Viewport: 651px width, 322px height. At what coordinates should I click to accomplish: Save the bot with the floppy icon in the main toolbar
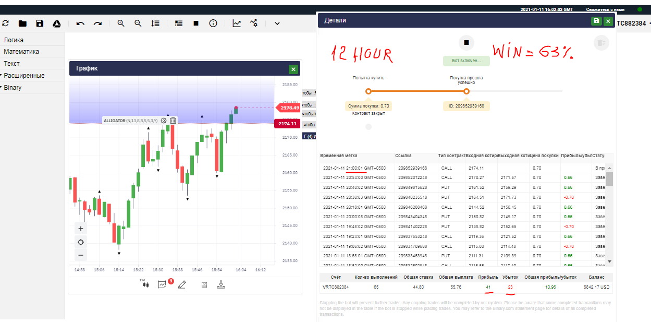pos(40,23)
